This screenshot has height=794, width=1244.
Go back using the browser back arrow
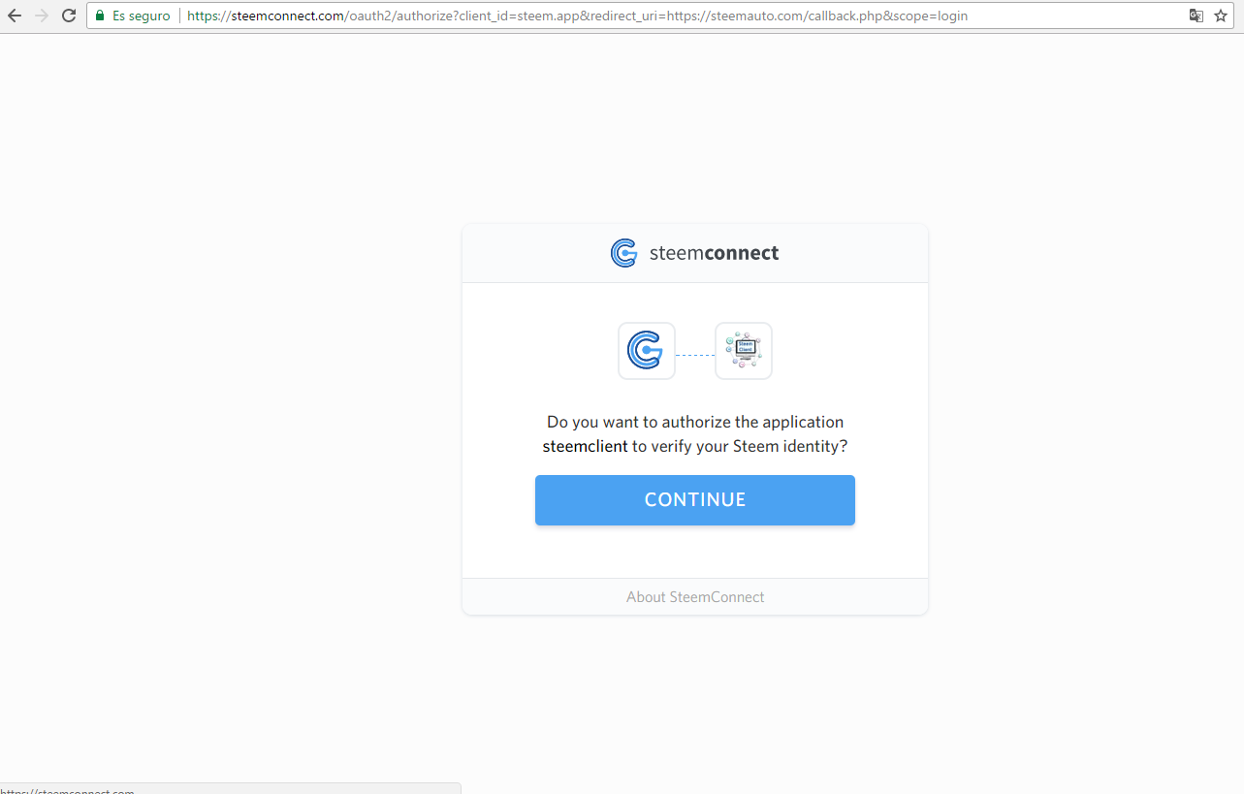tap(15, 16)
